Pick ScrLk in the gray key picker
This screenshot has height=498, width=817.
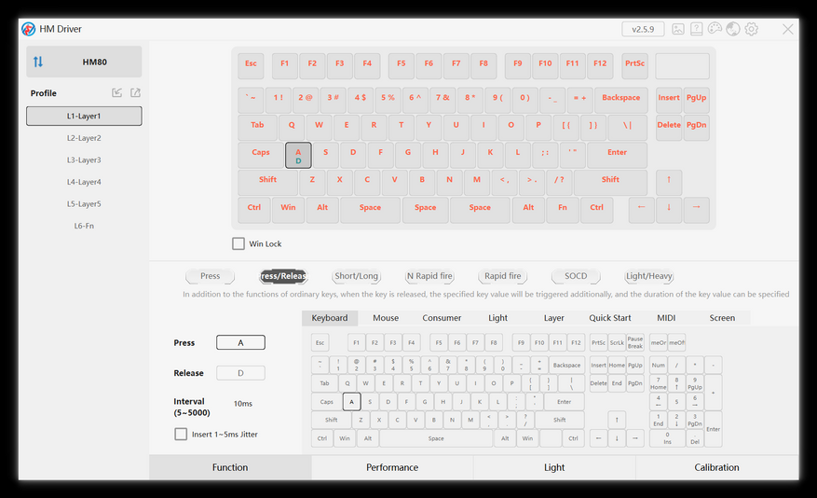tap(617, 342)
